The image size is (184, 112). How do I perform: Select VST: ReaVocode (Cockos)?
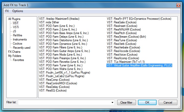coord(123,51)
